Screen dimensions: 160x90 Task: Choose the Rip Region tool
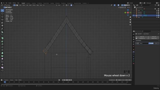(2, 70)
